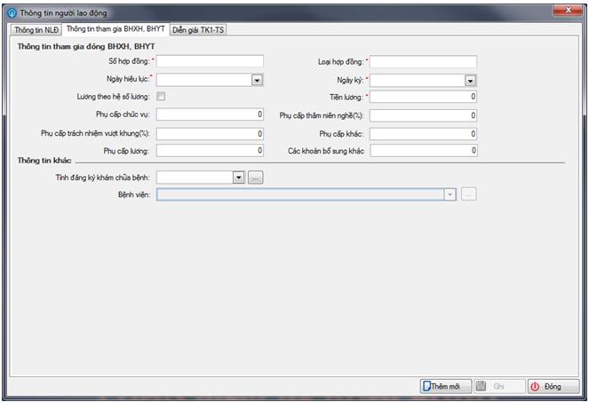The image size is (589, 402).
Task: Click the Đóng button
Action: click(553, 386)
